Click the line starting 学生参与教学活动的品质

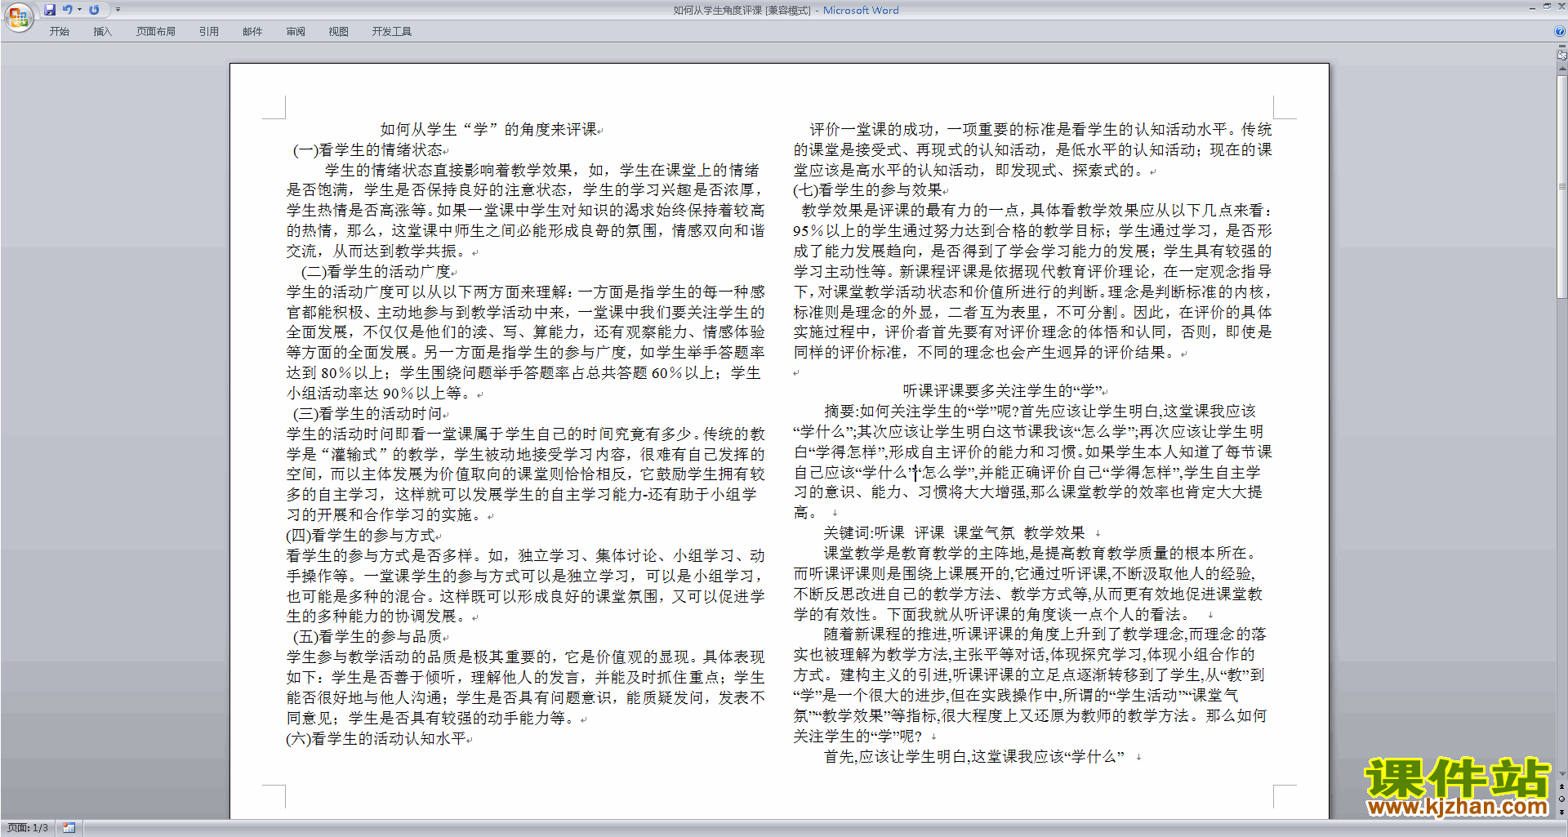(525, 657)
